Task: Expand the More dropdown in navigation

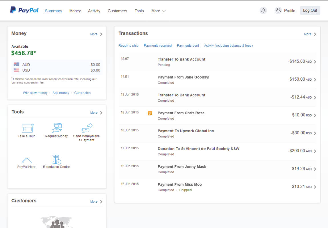Action: (x=158, y=11)
